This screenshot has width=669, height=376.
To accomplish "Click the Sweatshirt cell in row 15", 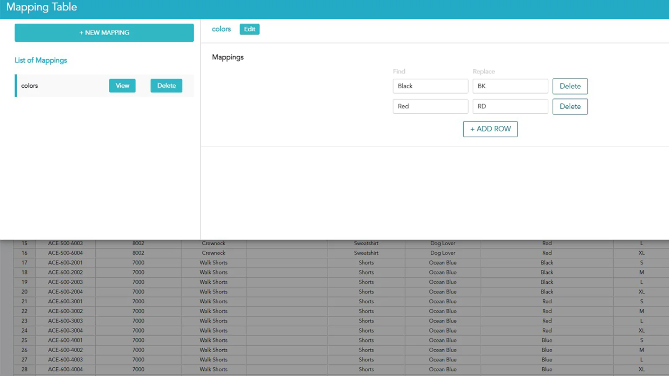I will [366, 244].
